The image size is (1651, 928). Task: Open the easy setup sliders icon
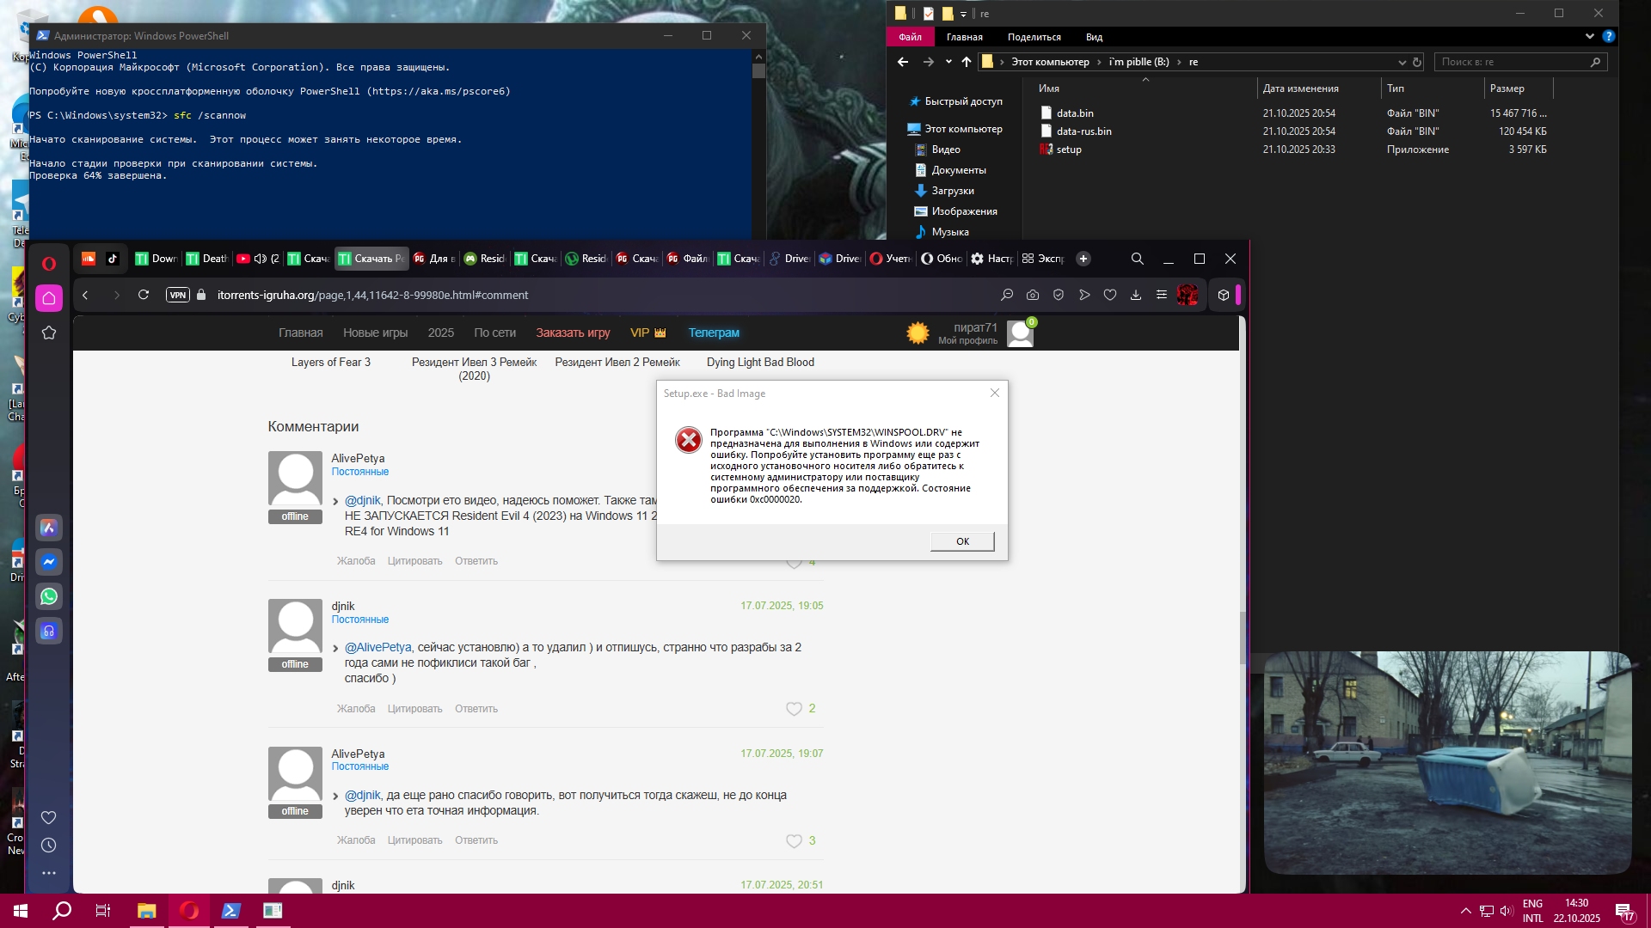click(x=1162, y=295)
